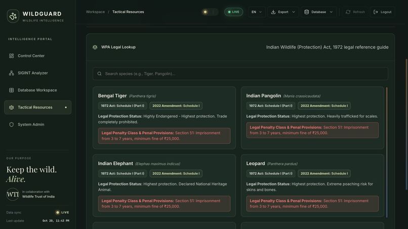Click the Workspace breadcrumb link
Screen dimensions: 408x229
(x=95, y=12)
